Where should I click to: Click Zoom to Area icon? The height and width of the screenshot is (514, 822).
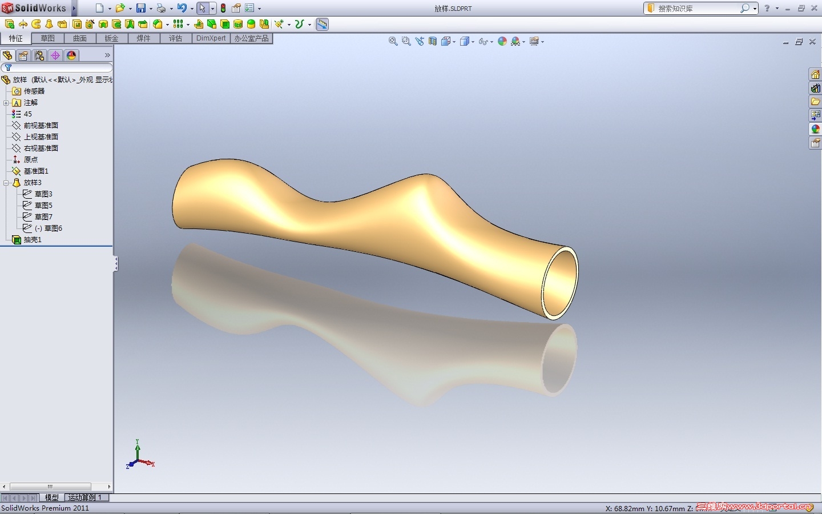[406, 41]
